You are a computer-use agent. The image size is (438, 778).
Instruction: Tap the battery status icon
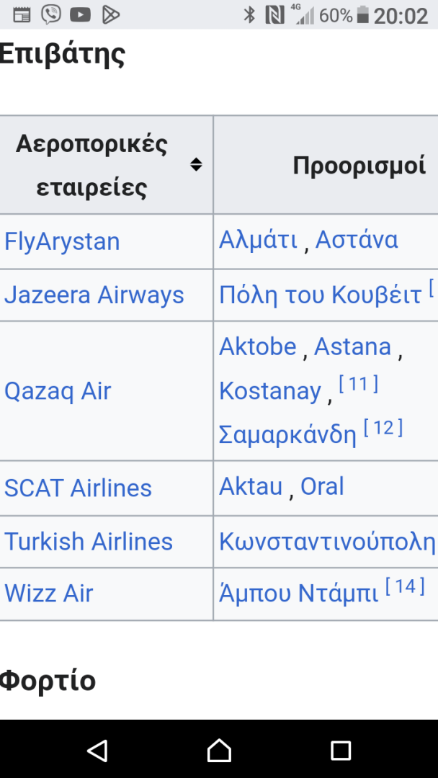362,14
